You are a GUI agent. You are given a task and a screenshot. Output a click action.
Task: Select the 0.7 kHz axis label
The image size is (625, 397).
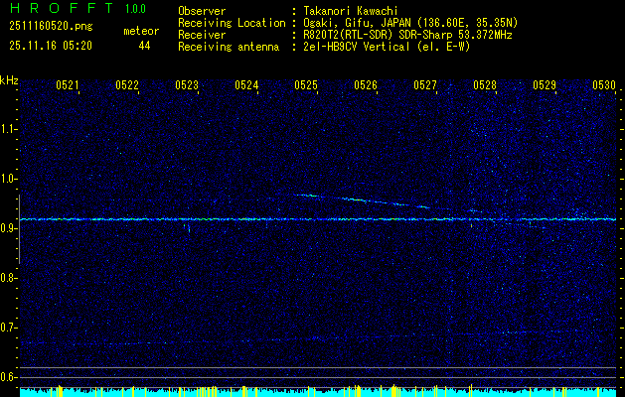[x=8, y=328]
